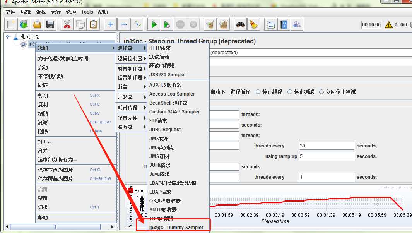Expand the 前置处理器 submenu
Screen dimensions: 412x233
pos(131,69)
